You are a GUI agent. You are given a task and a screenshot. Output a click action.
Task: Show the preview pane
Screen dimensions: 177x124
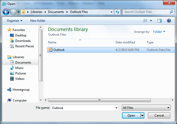click(160, 21)
